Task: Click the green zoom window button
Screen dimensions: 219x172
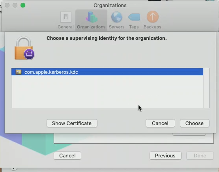Action: 23,5
